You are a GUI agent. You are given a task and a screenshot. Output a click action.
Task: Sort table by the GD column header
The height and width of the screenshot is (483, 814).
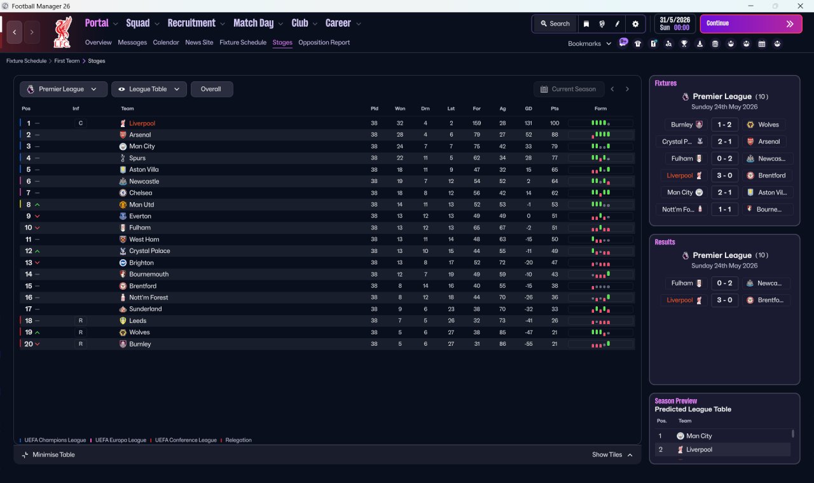click(528, 109)
